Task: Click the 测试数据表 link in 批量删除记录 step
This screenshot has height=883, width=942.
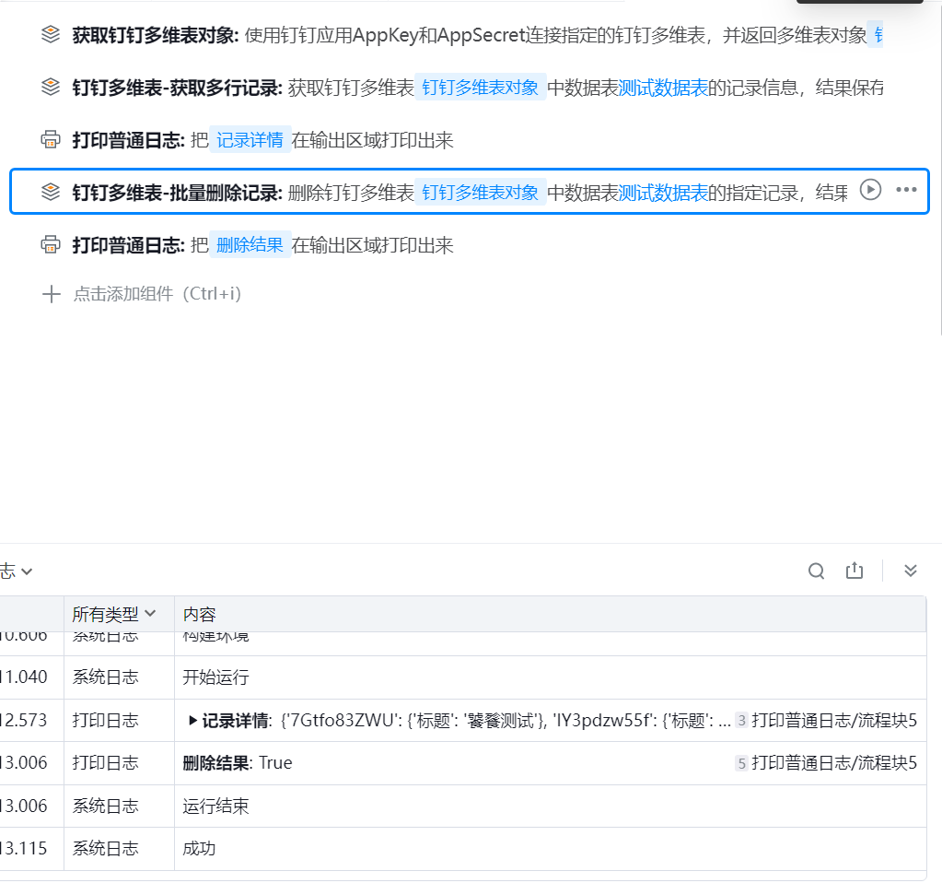Action: click(x=663, y=193)
